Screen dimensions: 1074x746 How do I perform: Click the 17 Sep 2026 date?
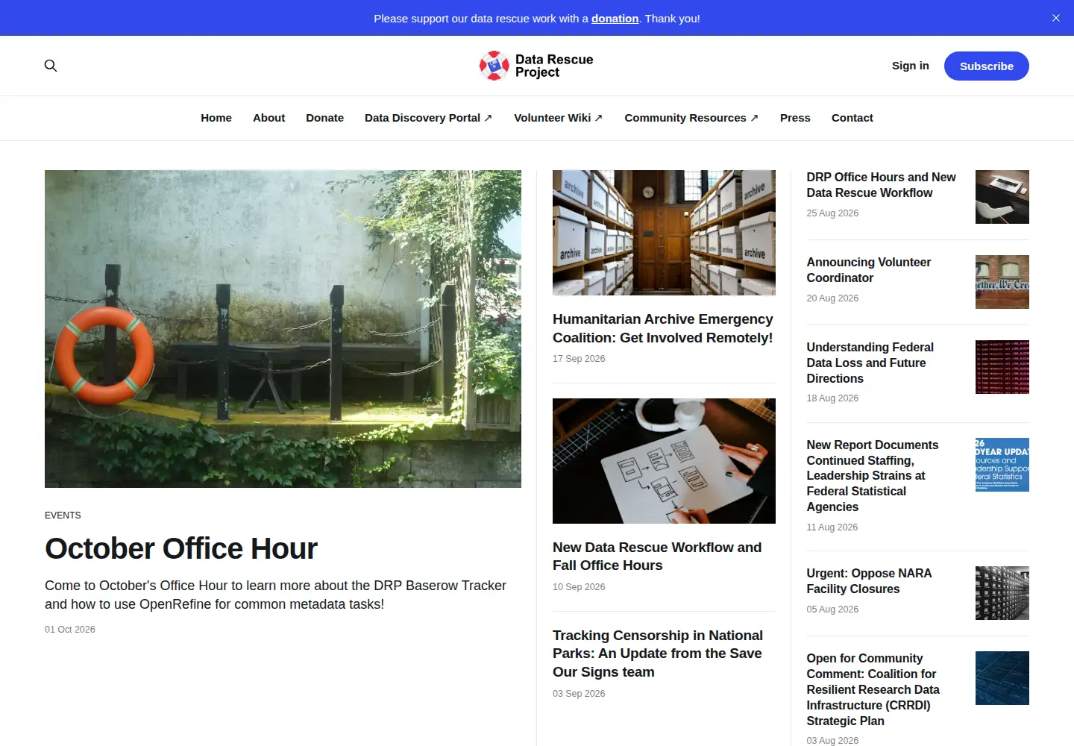[579, 359]
